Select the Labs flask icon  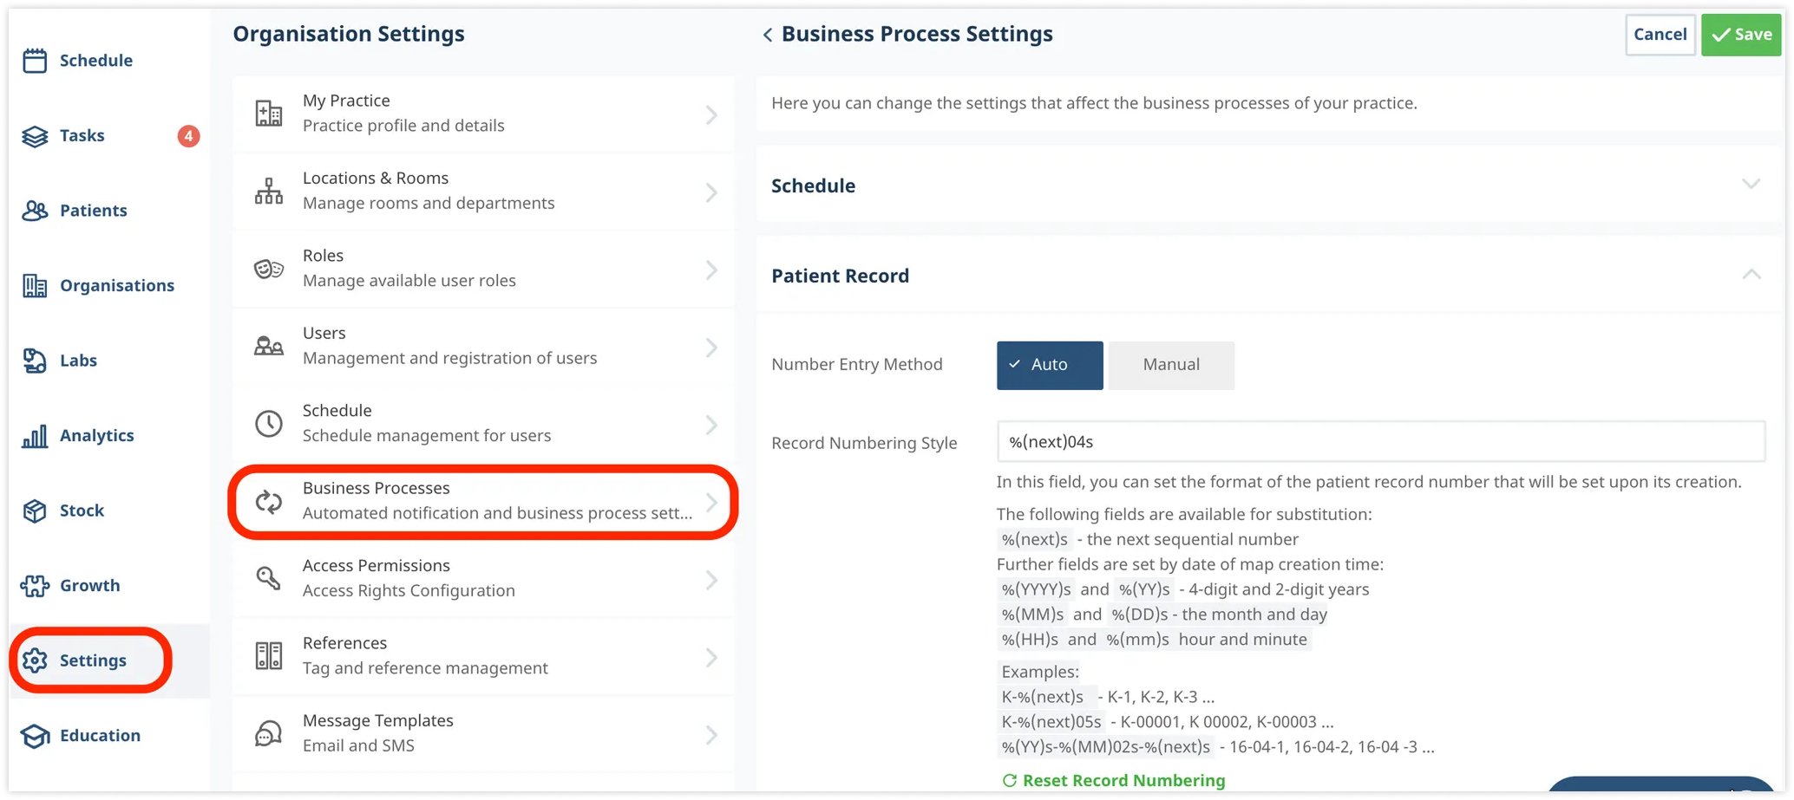[34, 360]
